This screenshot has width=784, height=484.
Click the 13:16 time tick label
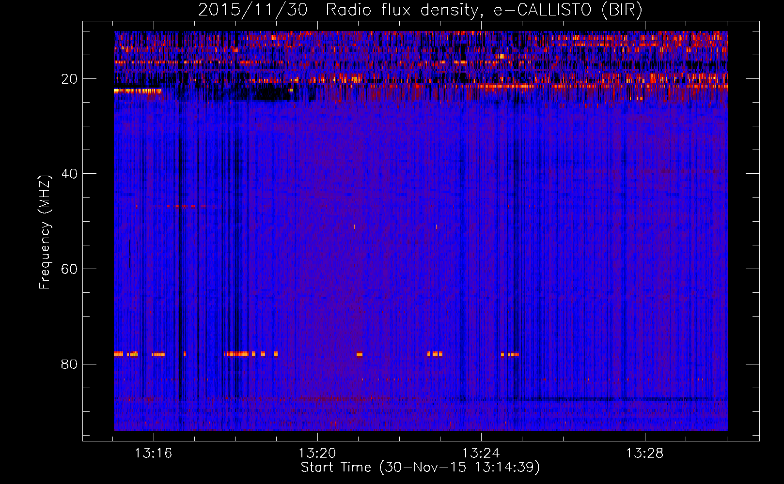[153, 454]
